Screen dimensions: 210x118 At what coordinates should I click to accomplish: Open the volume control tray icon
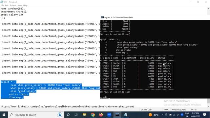(x=178, y=115)
